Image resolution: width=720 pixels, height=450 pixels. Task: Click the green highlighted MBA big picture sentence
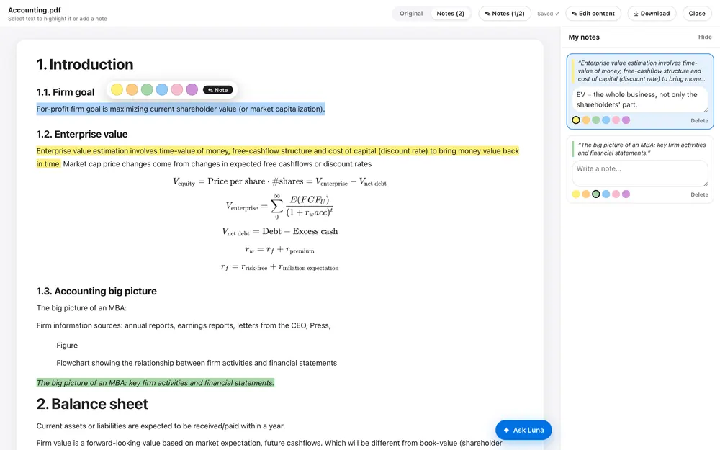click(x=156, y=382)
